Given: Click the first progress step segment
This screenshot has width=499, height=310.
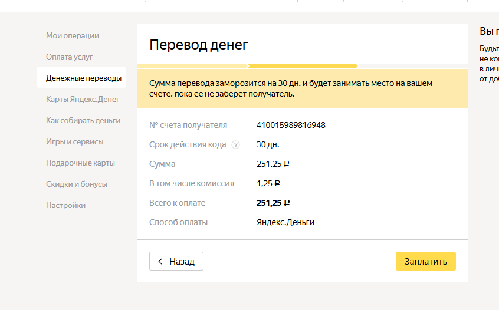Looking at the screenshot, I should [192, 66].
